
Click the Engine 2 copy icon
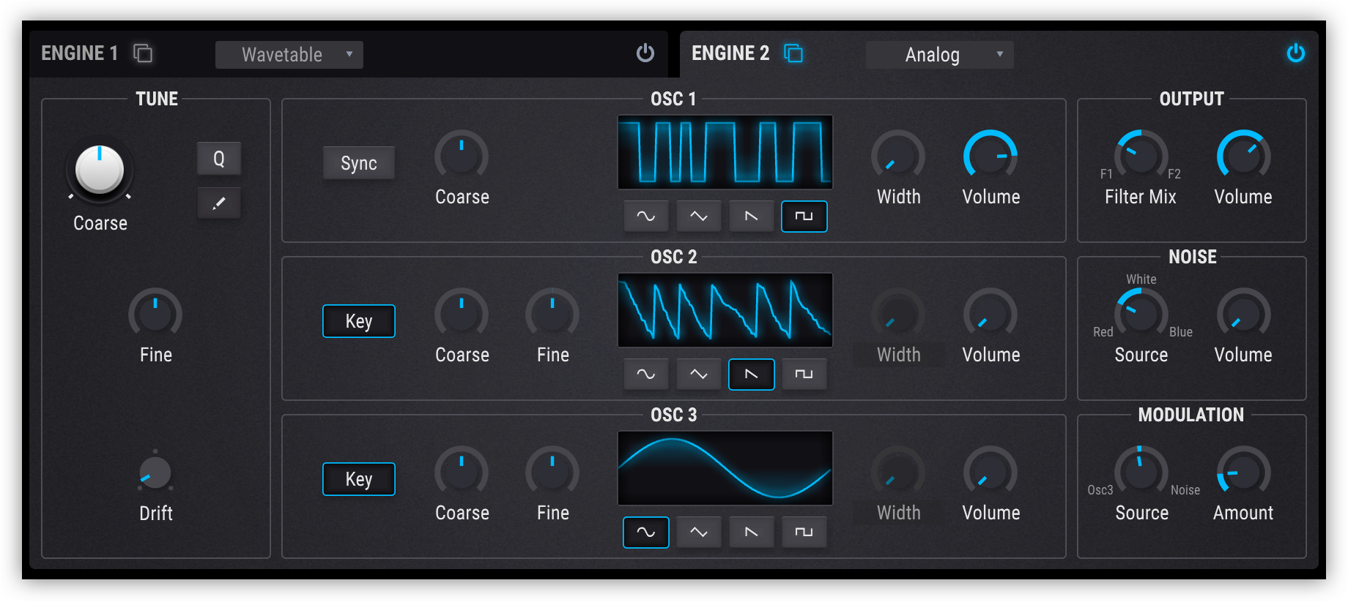[793, 53]
